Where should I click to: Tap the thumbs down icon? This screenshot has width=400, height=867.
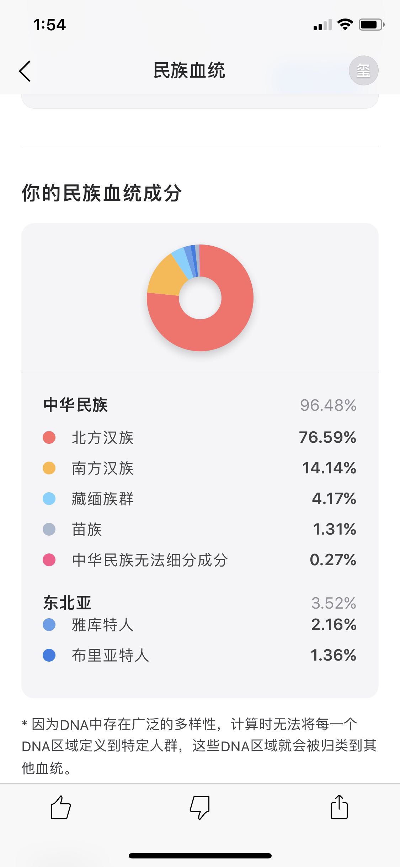point(200,807)
